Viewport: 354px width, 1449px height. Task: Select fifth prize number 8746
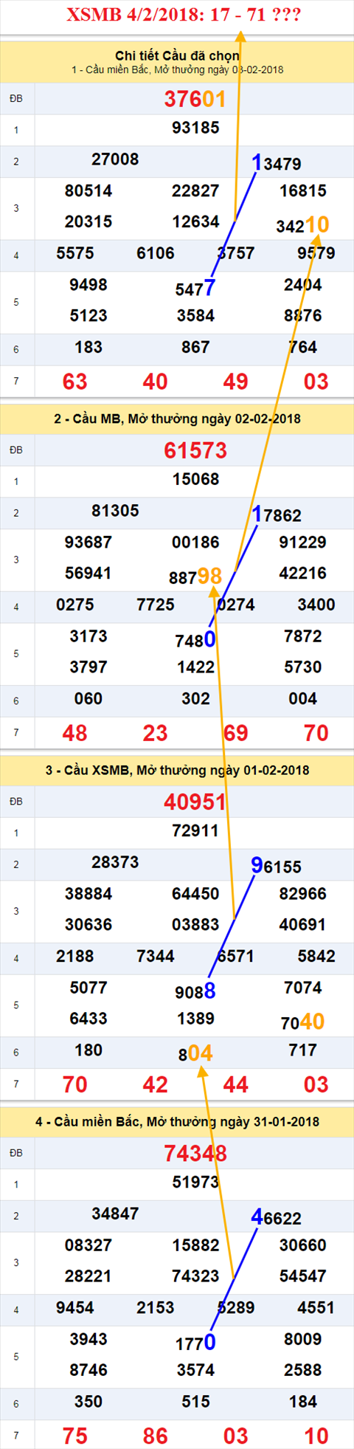click(x=88, y=1370)
